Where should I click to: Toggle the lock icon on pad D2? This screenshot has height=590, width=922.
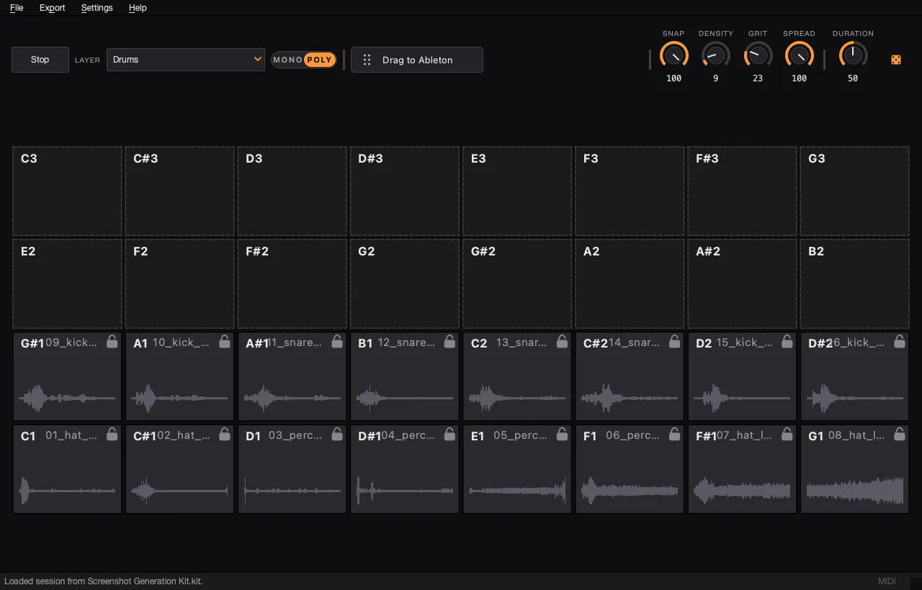click(x=787, y=341)
